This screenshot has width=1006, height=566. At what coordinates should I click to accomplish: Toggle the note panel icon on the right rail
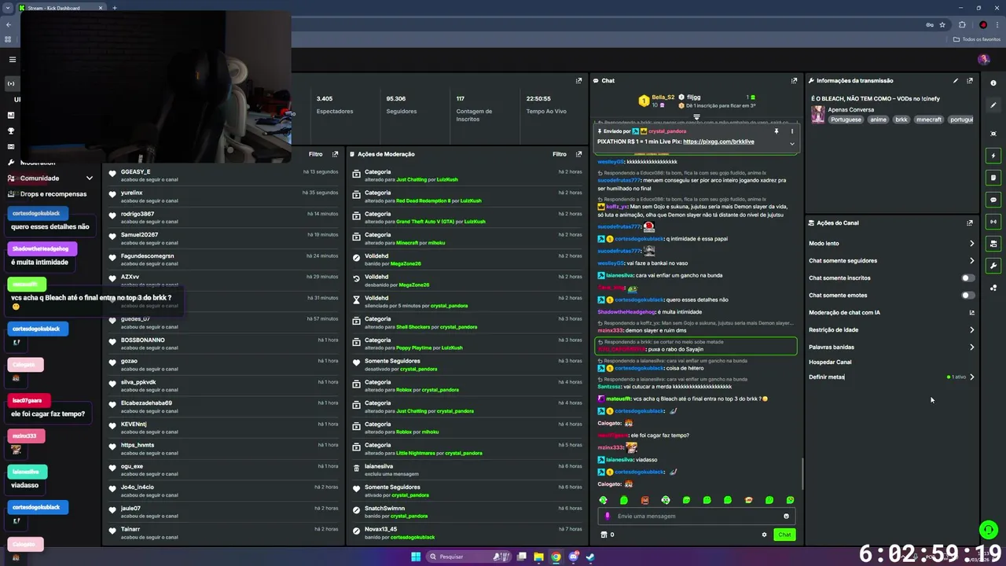coord(993,178)
